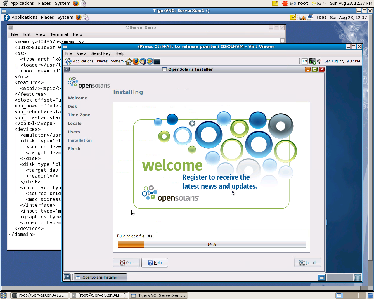374x299 pixels.
Task: Click the 14 % installation progress bar
Action: pos(212,244)
